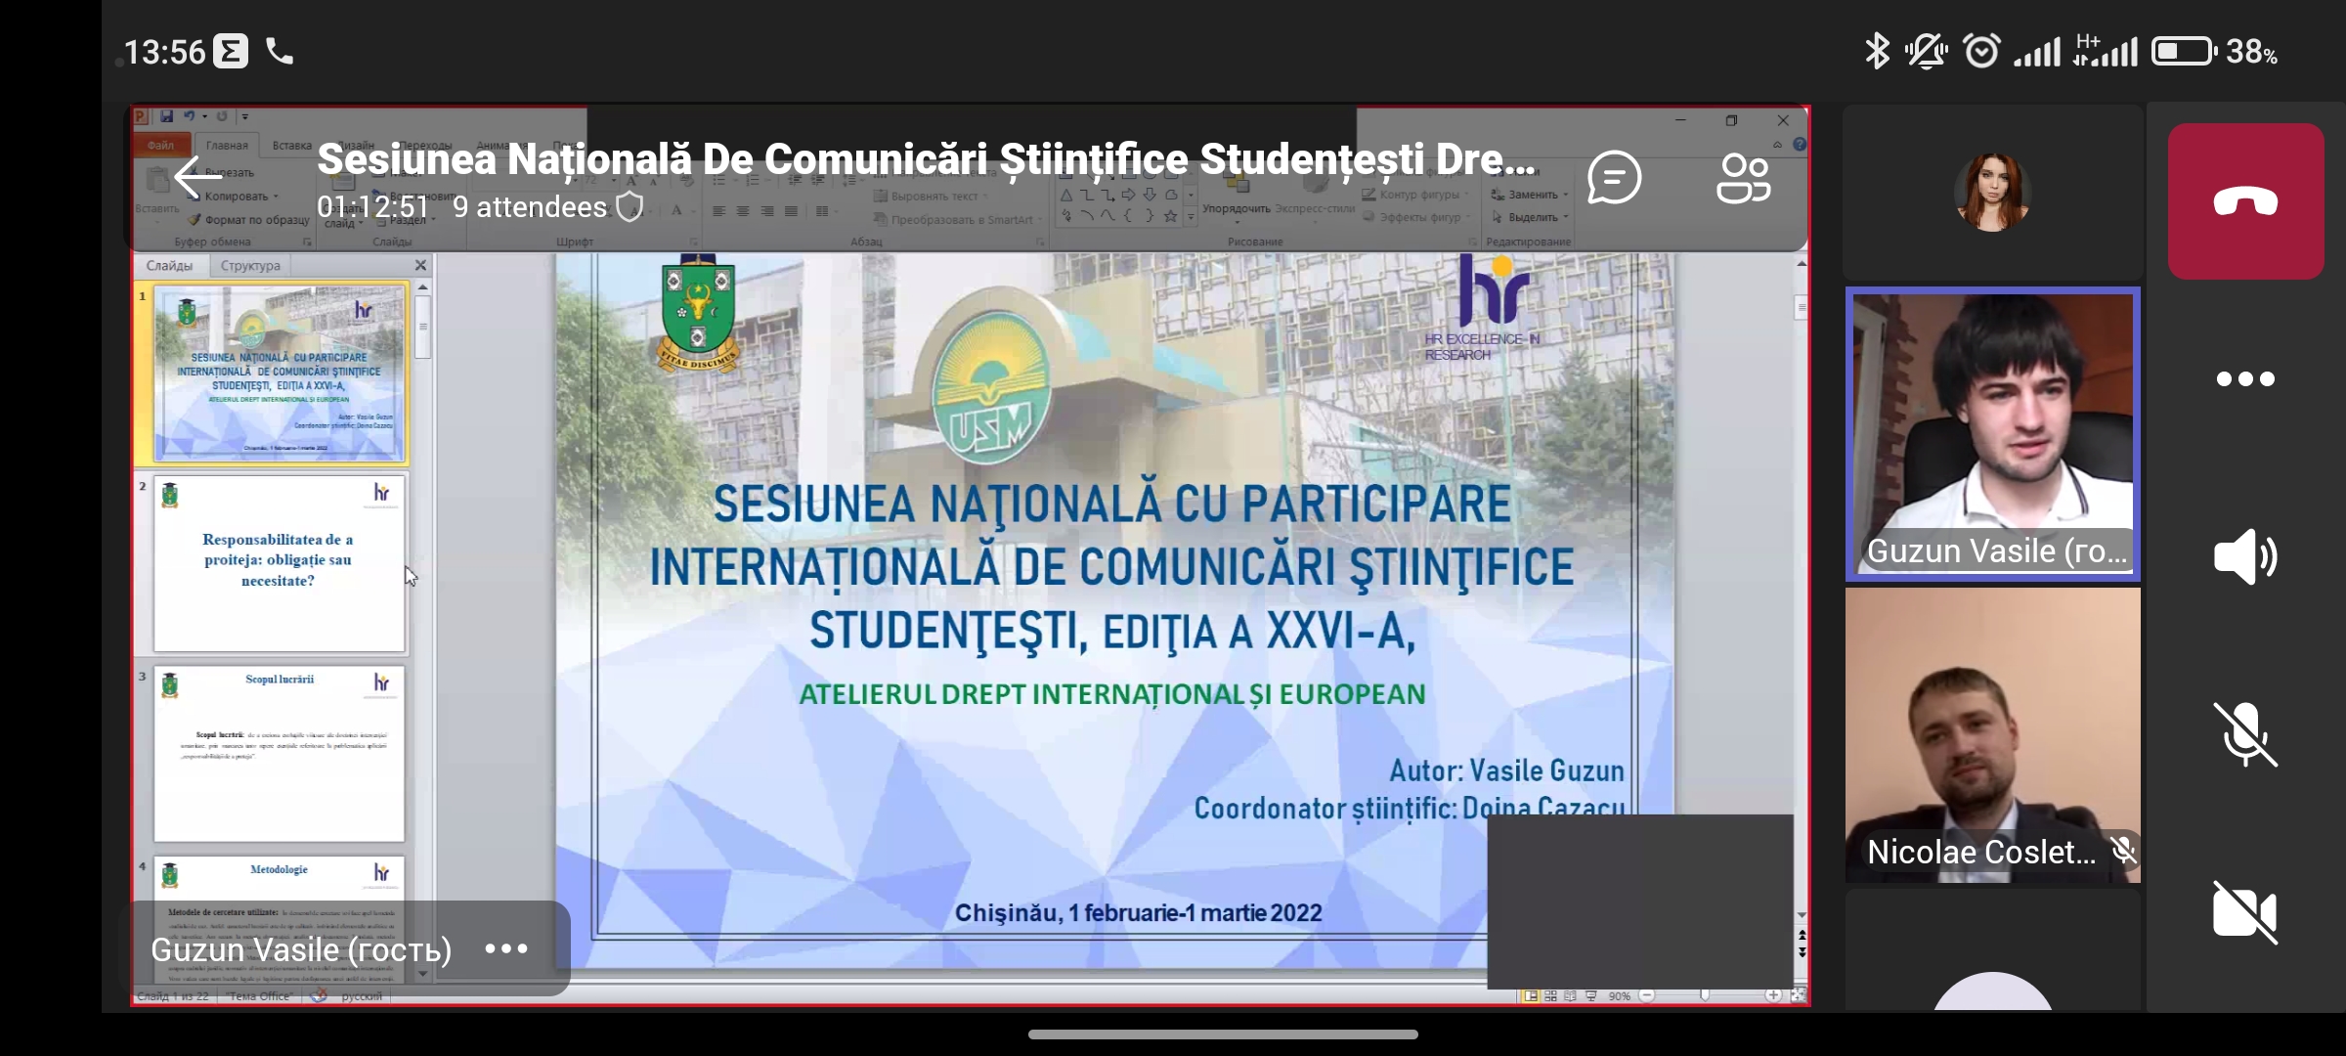Show the attendees list icon
2346x1056 pixels.
pyautogui.click(x=1743, y=178)
